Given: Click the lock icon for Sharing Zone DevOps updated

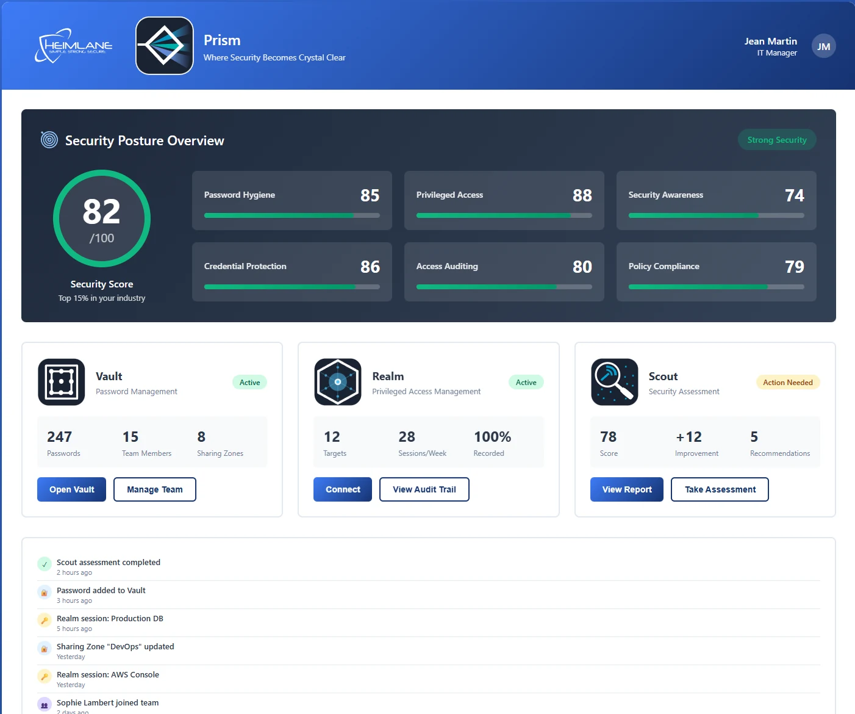Looking at the screenshot, I should click(45, 648).
